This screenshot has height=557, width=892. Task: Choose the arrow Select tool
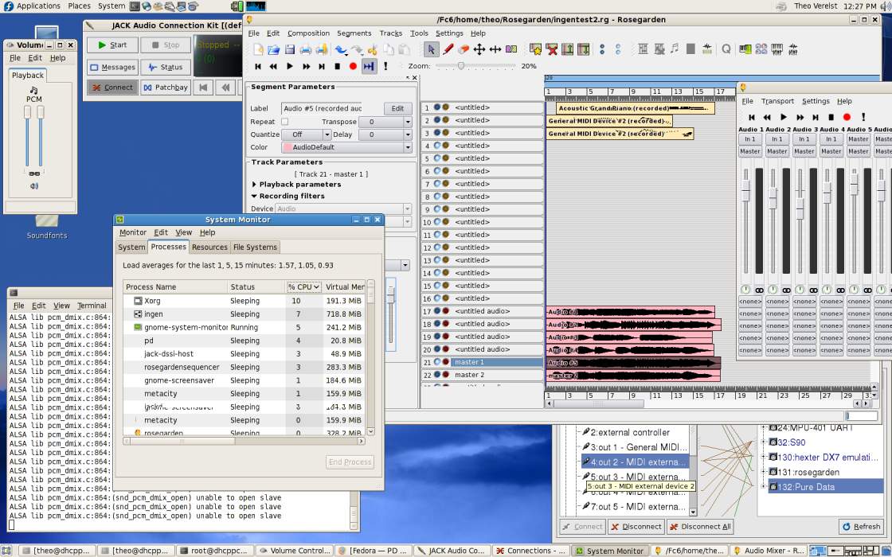(431, 49)
